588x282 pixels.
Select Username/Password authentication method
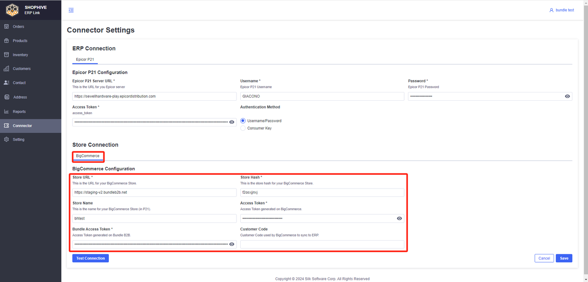tap(243, 121)
